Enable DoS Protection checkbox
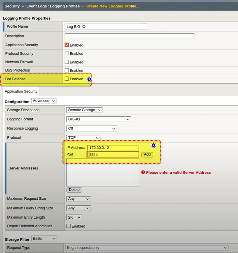The width and height of the screenshot is (238, 253). pos(67,71)
